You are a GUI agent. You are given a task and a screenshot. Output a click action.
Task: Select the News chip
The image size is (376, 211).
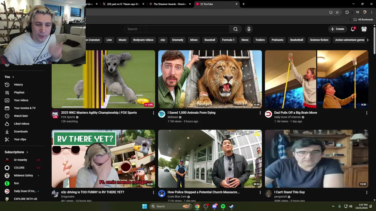pos(245,40)
